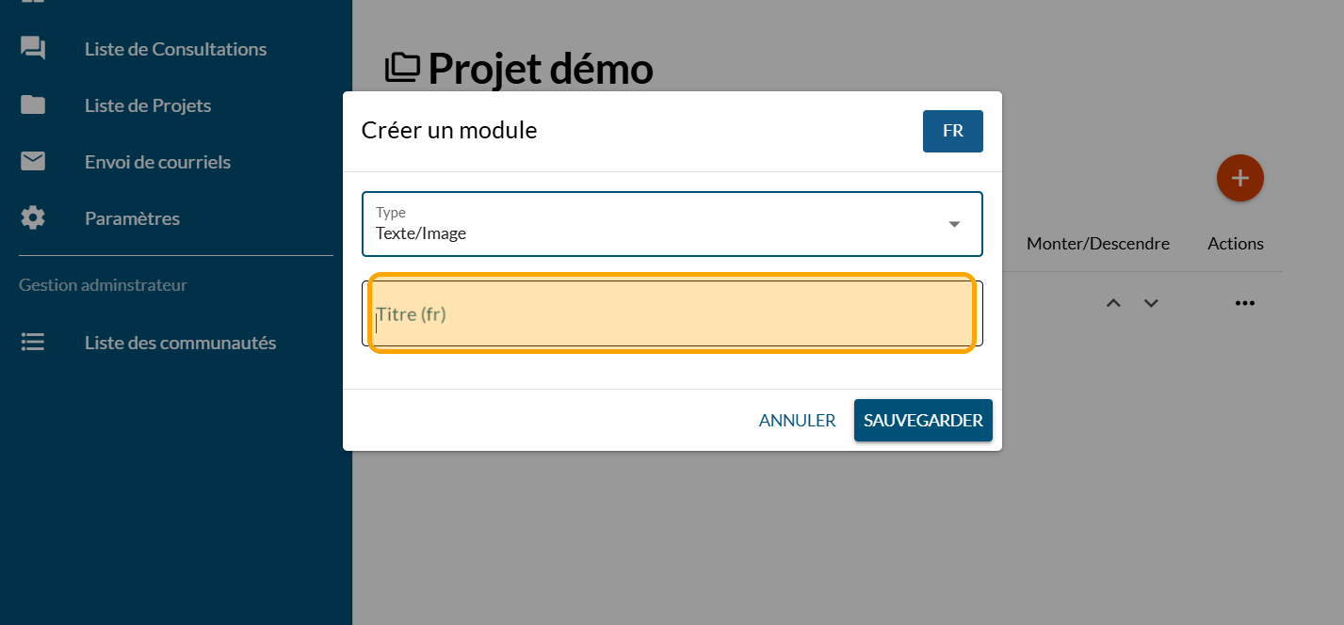The image size is (1344, 625).
Task: Go to the Liste de Projets label
Action: (148, 105)
